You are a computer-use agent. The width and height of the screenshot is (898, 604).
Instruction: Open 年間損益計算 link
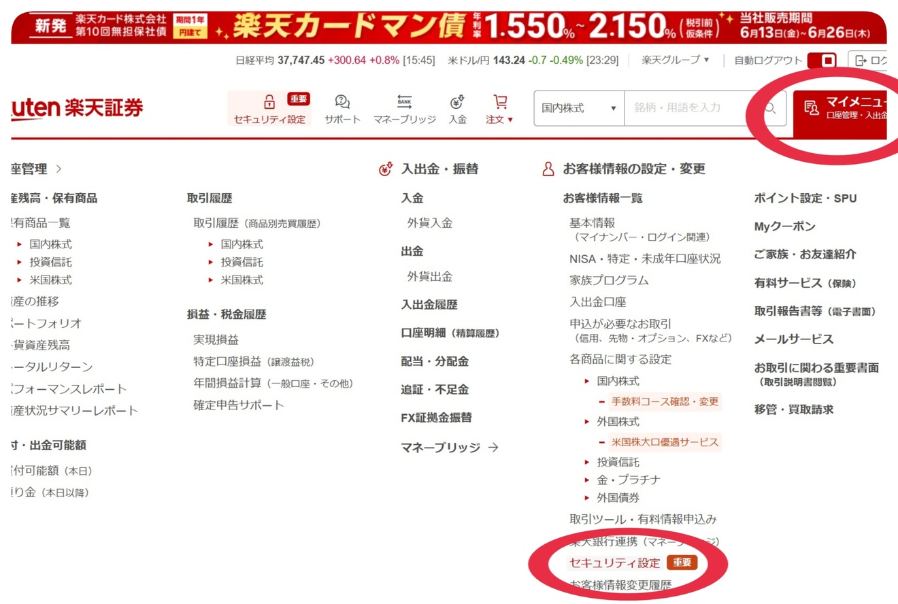(x=273, y=384)
